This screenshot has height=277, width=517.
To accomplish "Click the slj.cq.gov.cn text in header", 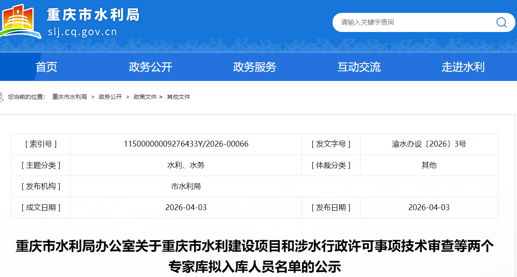I will [x=82, y=32].
